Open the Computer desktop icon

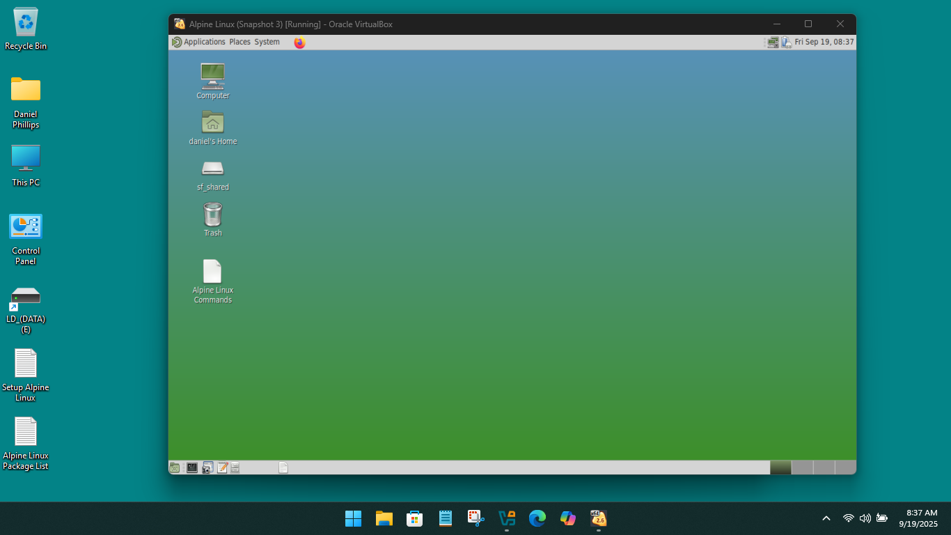212,75
